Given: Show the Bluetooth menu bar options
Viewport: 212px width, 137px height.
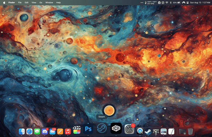Looking at the screenshot, I should [x=171, y=3].
